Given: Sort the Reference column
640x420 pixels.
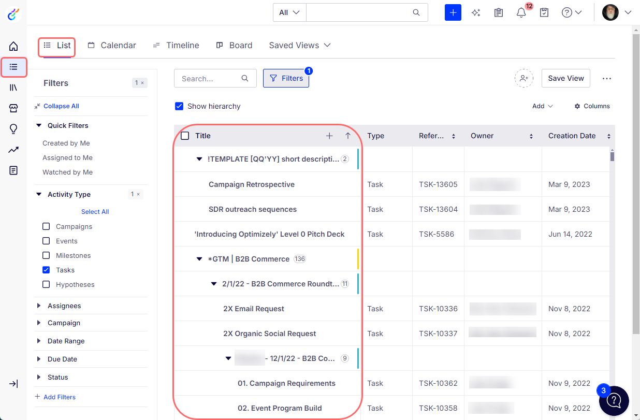Looking at the screenshot, I should click(x=454, y=136).
